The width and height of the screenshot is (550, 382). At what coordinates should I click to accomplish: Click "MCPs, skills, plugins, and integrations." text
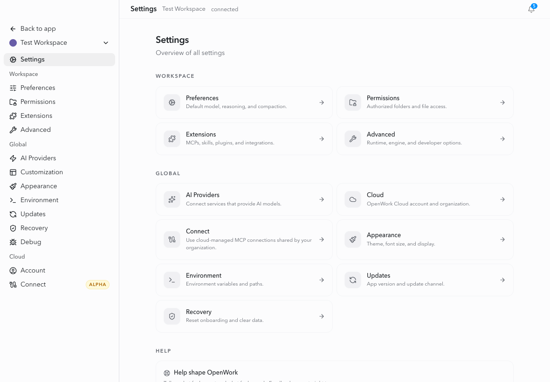(x=230, y=143)
